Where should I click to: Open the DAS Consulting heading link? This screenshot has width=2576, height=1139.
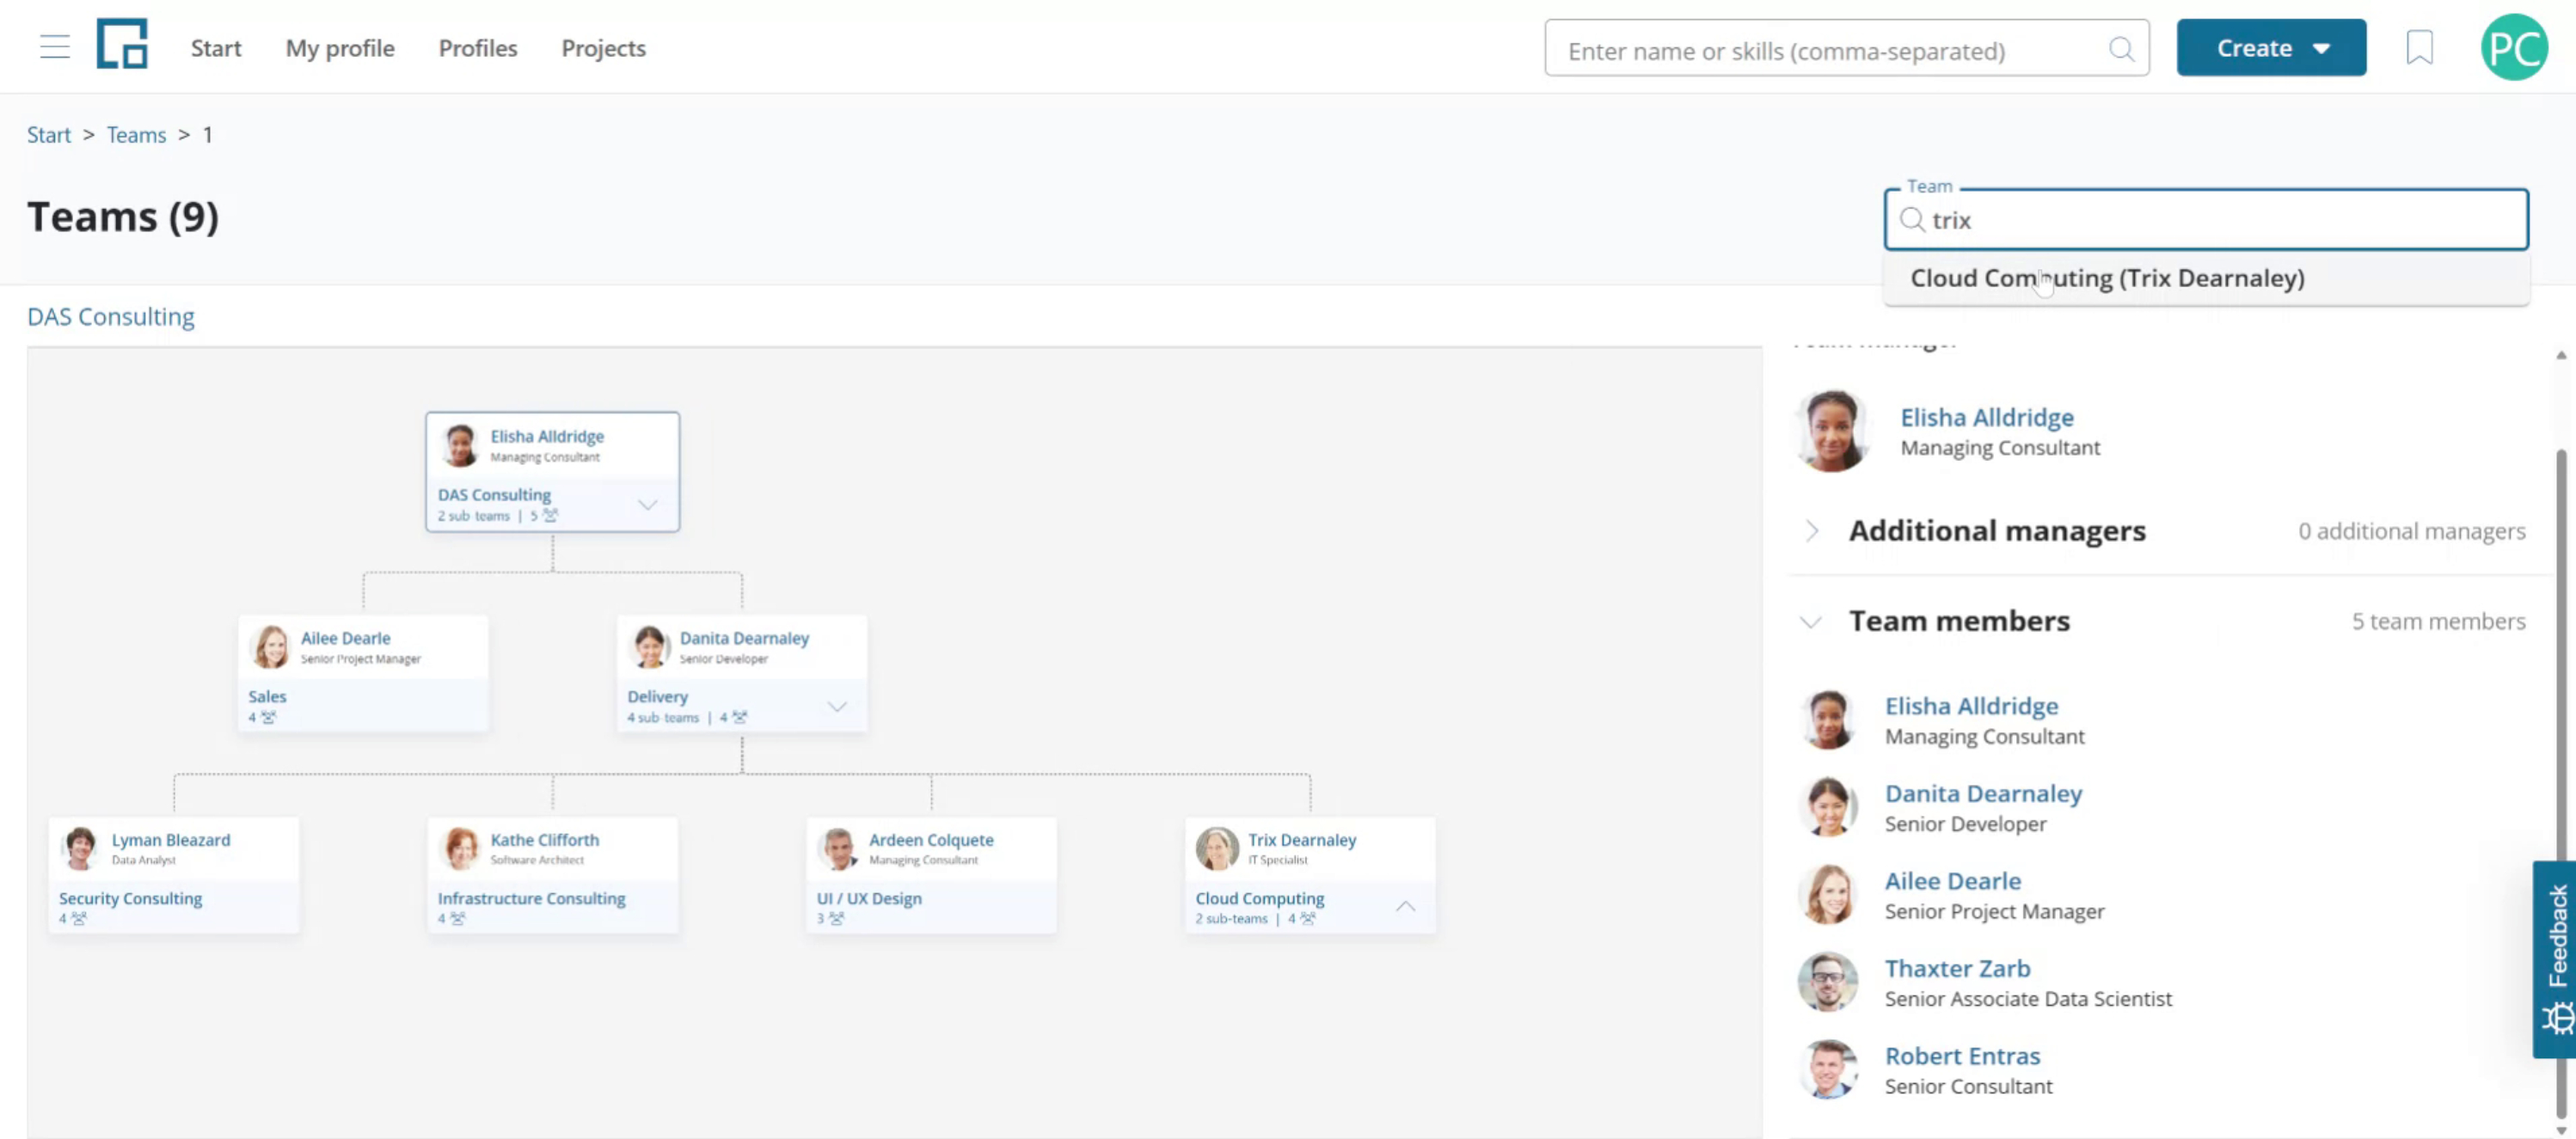point(111,317)
